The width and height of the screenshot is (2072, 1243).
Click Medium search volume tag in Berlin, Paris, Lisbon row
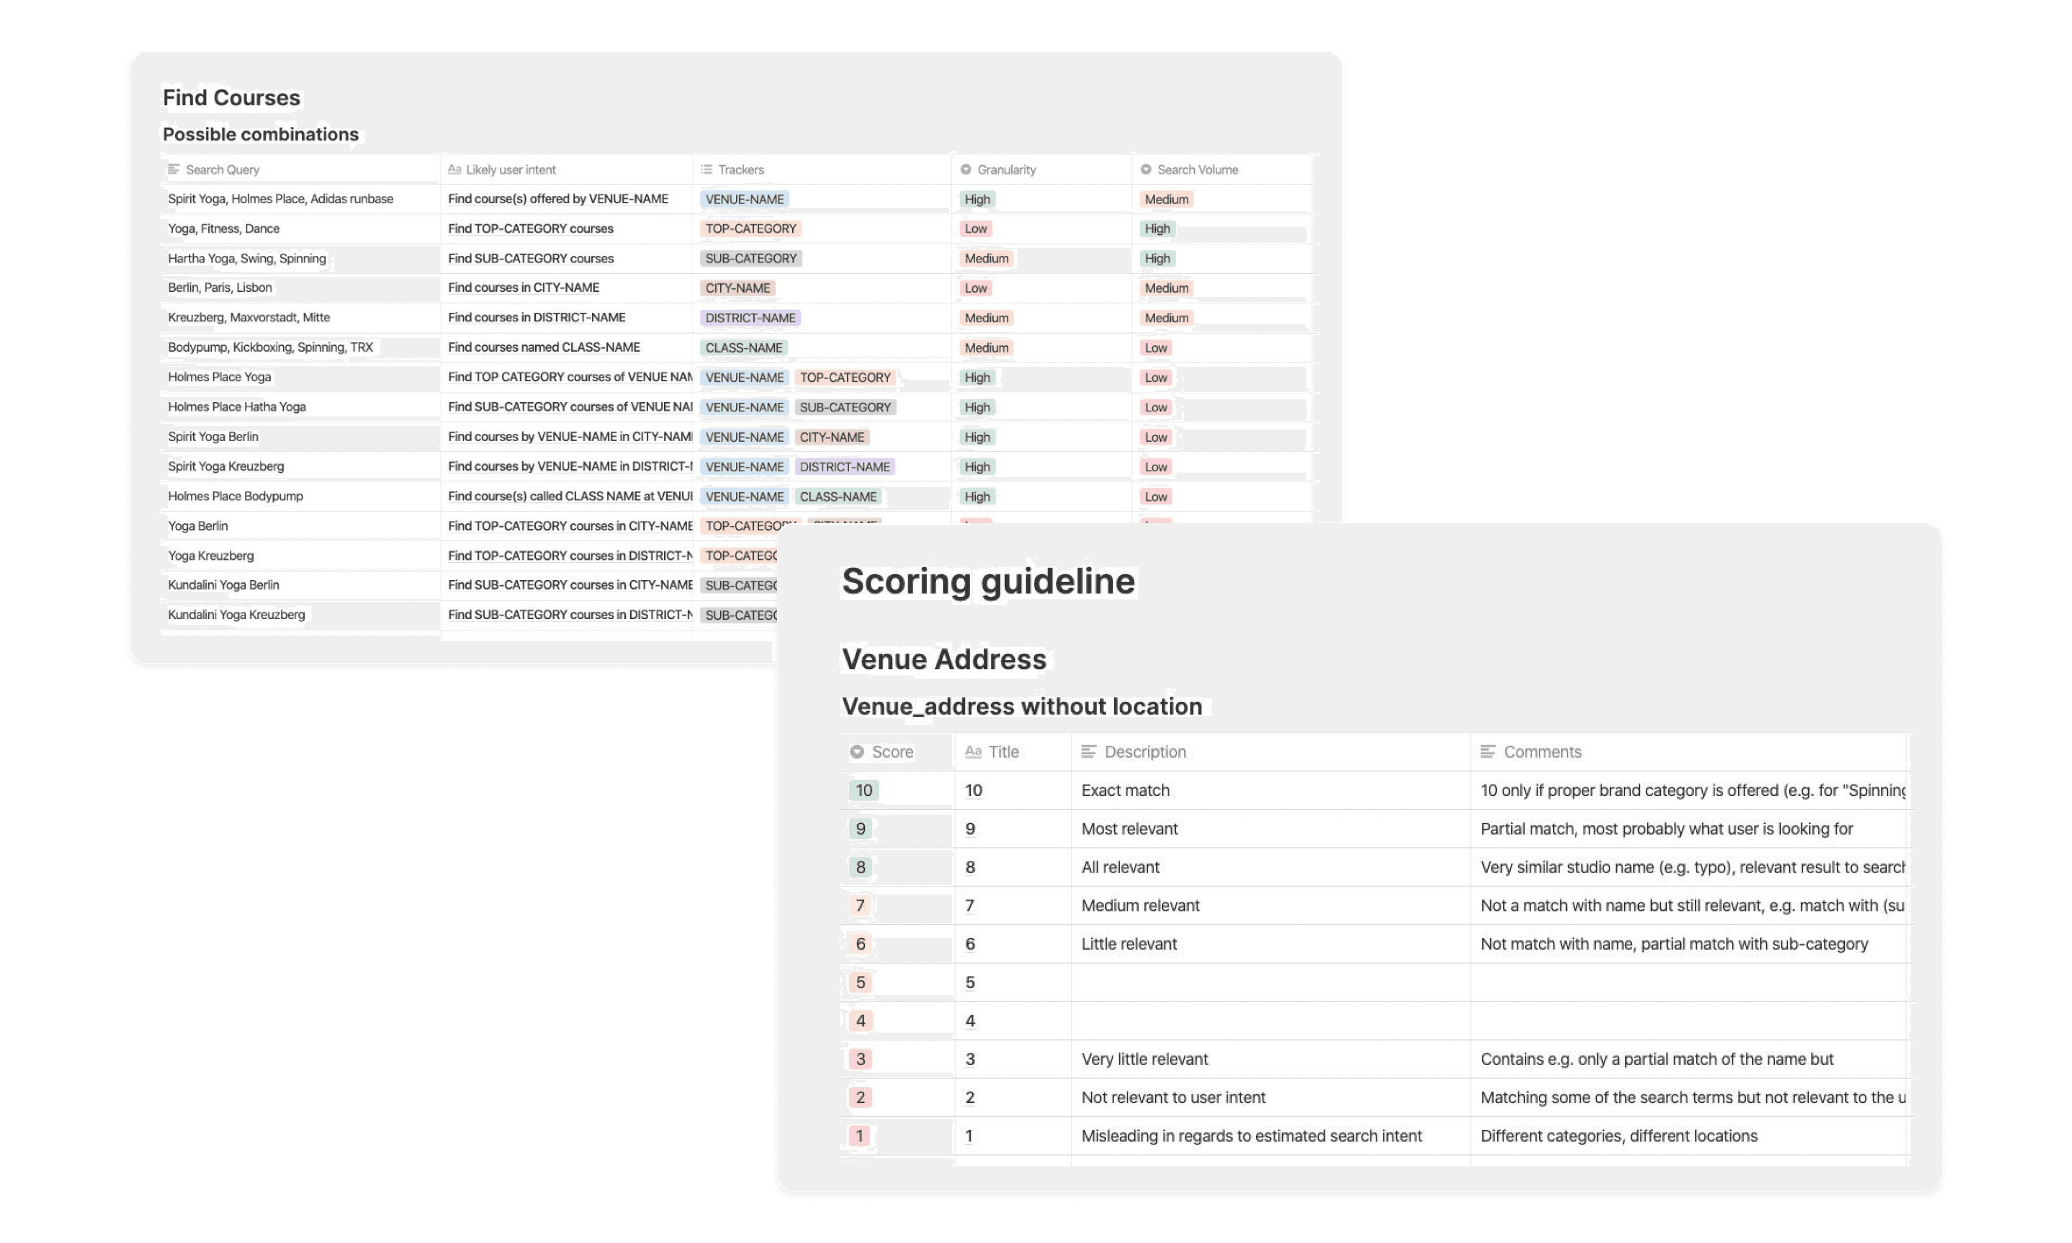[x=1167, y=288]
